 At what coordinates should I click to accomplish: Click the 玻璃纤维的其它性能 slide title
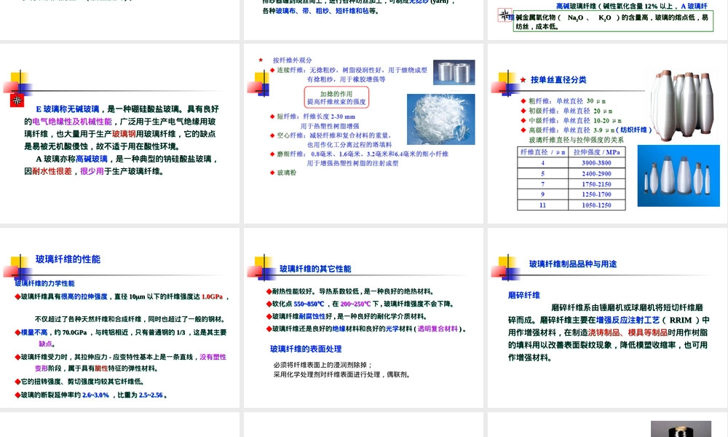(315, 269)
